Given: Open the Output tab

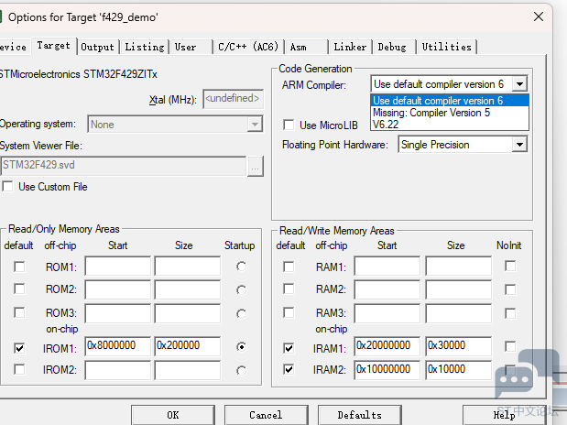Looking at the screenshot, I should [x=98, y=47].
